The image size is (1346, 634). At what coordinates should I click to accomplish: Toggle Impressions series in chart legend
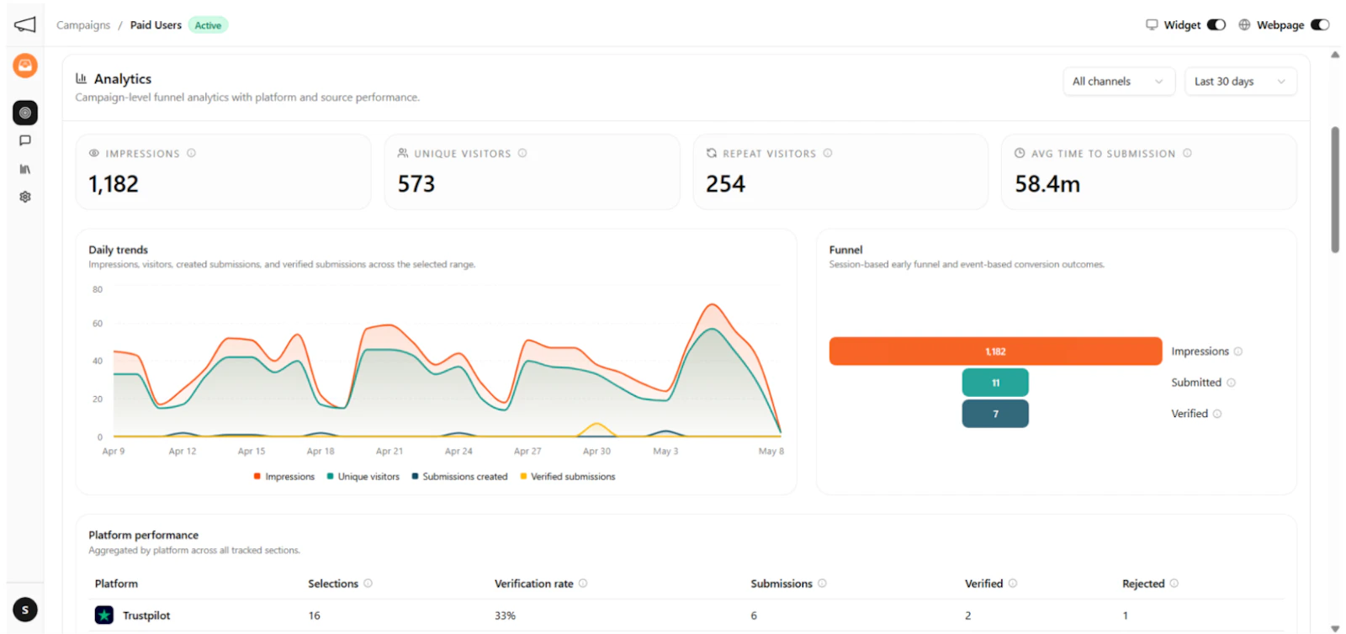284,477
